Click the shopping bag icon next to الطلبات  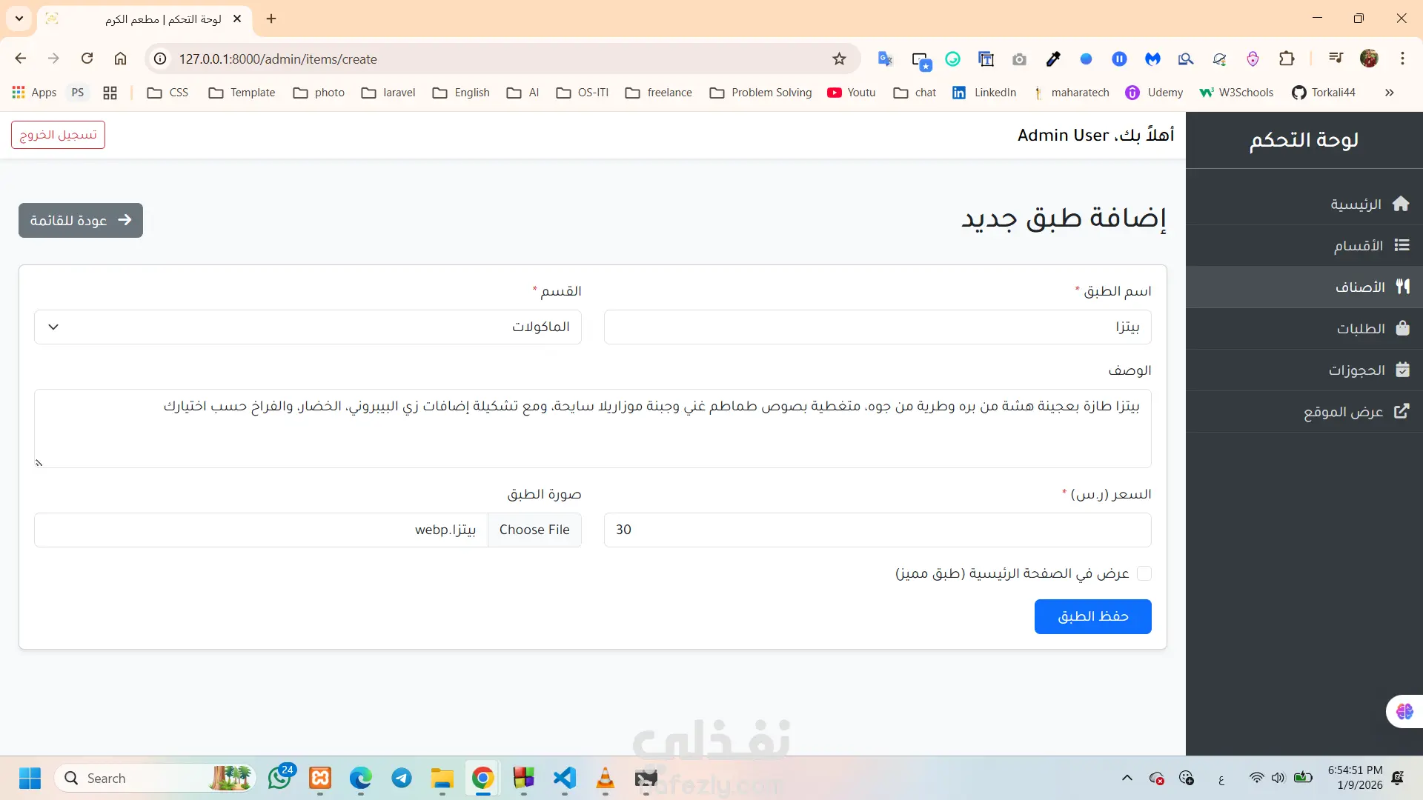point(1402,328)
